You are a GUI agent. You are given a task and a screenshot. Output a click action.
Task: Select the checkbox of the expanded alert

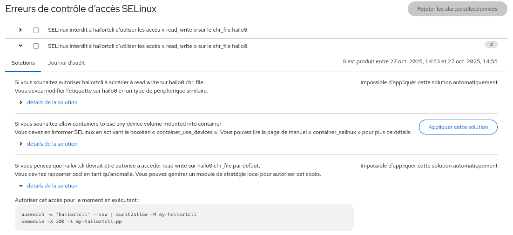[36, 46]
